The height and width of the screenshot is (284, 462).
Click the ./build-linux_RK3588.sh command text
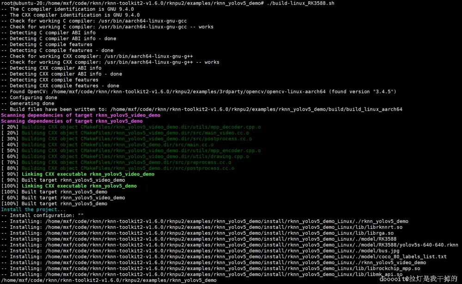(301, 3)
